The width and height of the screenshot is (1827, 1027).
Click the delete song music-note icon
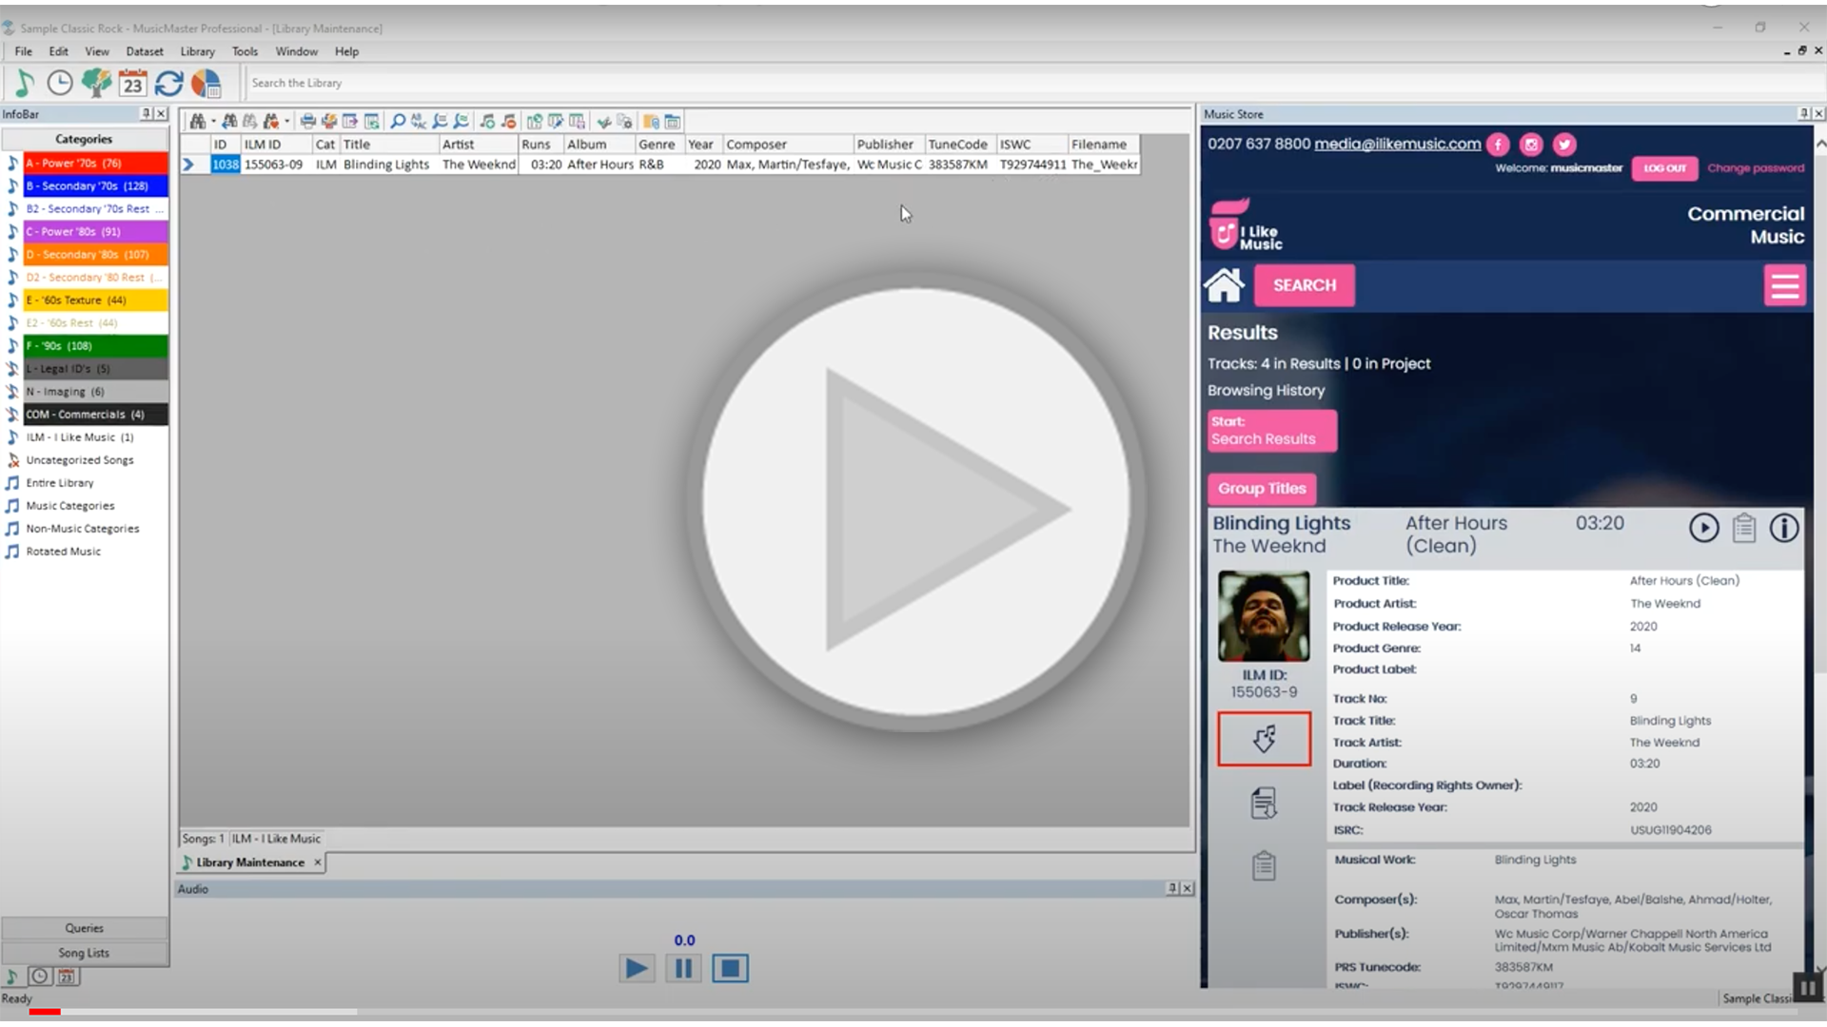point(508,122)
